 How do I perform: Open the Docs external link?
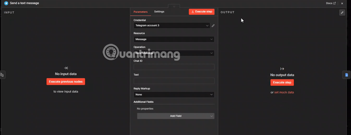pos(331,3)
